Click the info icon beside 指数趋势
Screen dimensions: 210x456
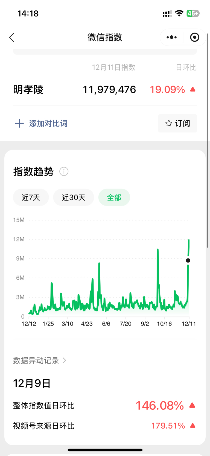[x=64, y=172]
